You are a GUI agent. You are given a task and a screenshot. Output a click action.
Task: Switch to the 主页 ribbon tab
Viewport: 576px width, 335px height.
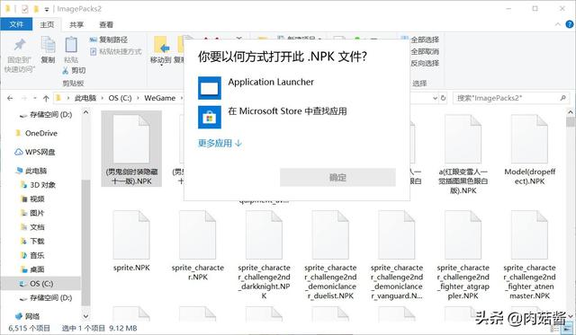point(47,24)
